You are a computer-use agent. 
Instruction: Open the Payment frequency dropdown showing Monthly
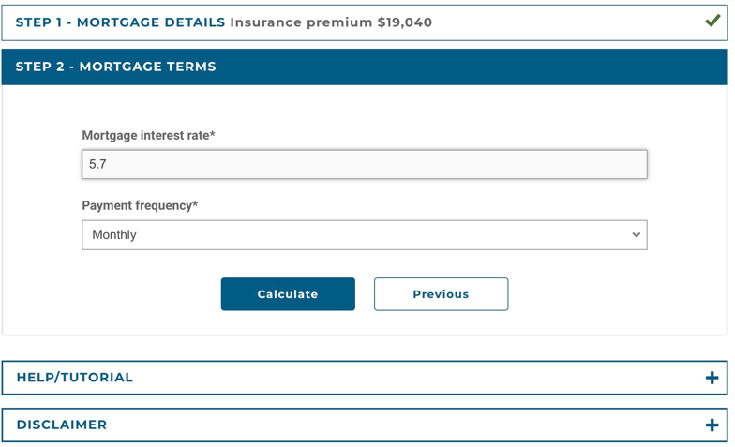click(x=364, y=235)
